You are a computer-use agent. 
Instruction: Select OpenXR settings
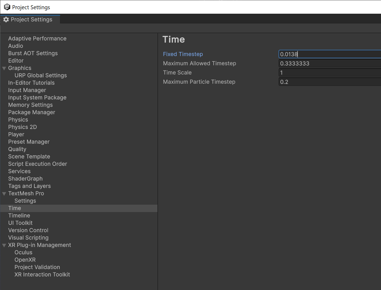point(25,260)
